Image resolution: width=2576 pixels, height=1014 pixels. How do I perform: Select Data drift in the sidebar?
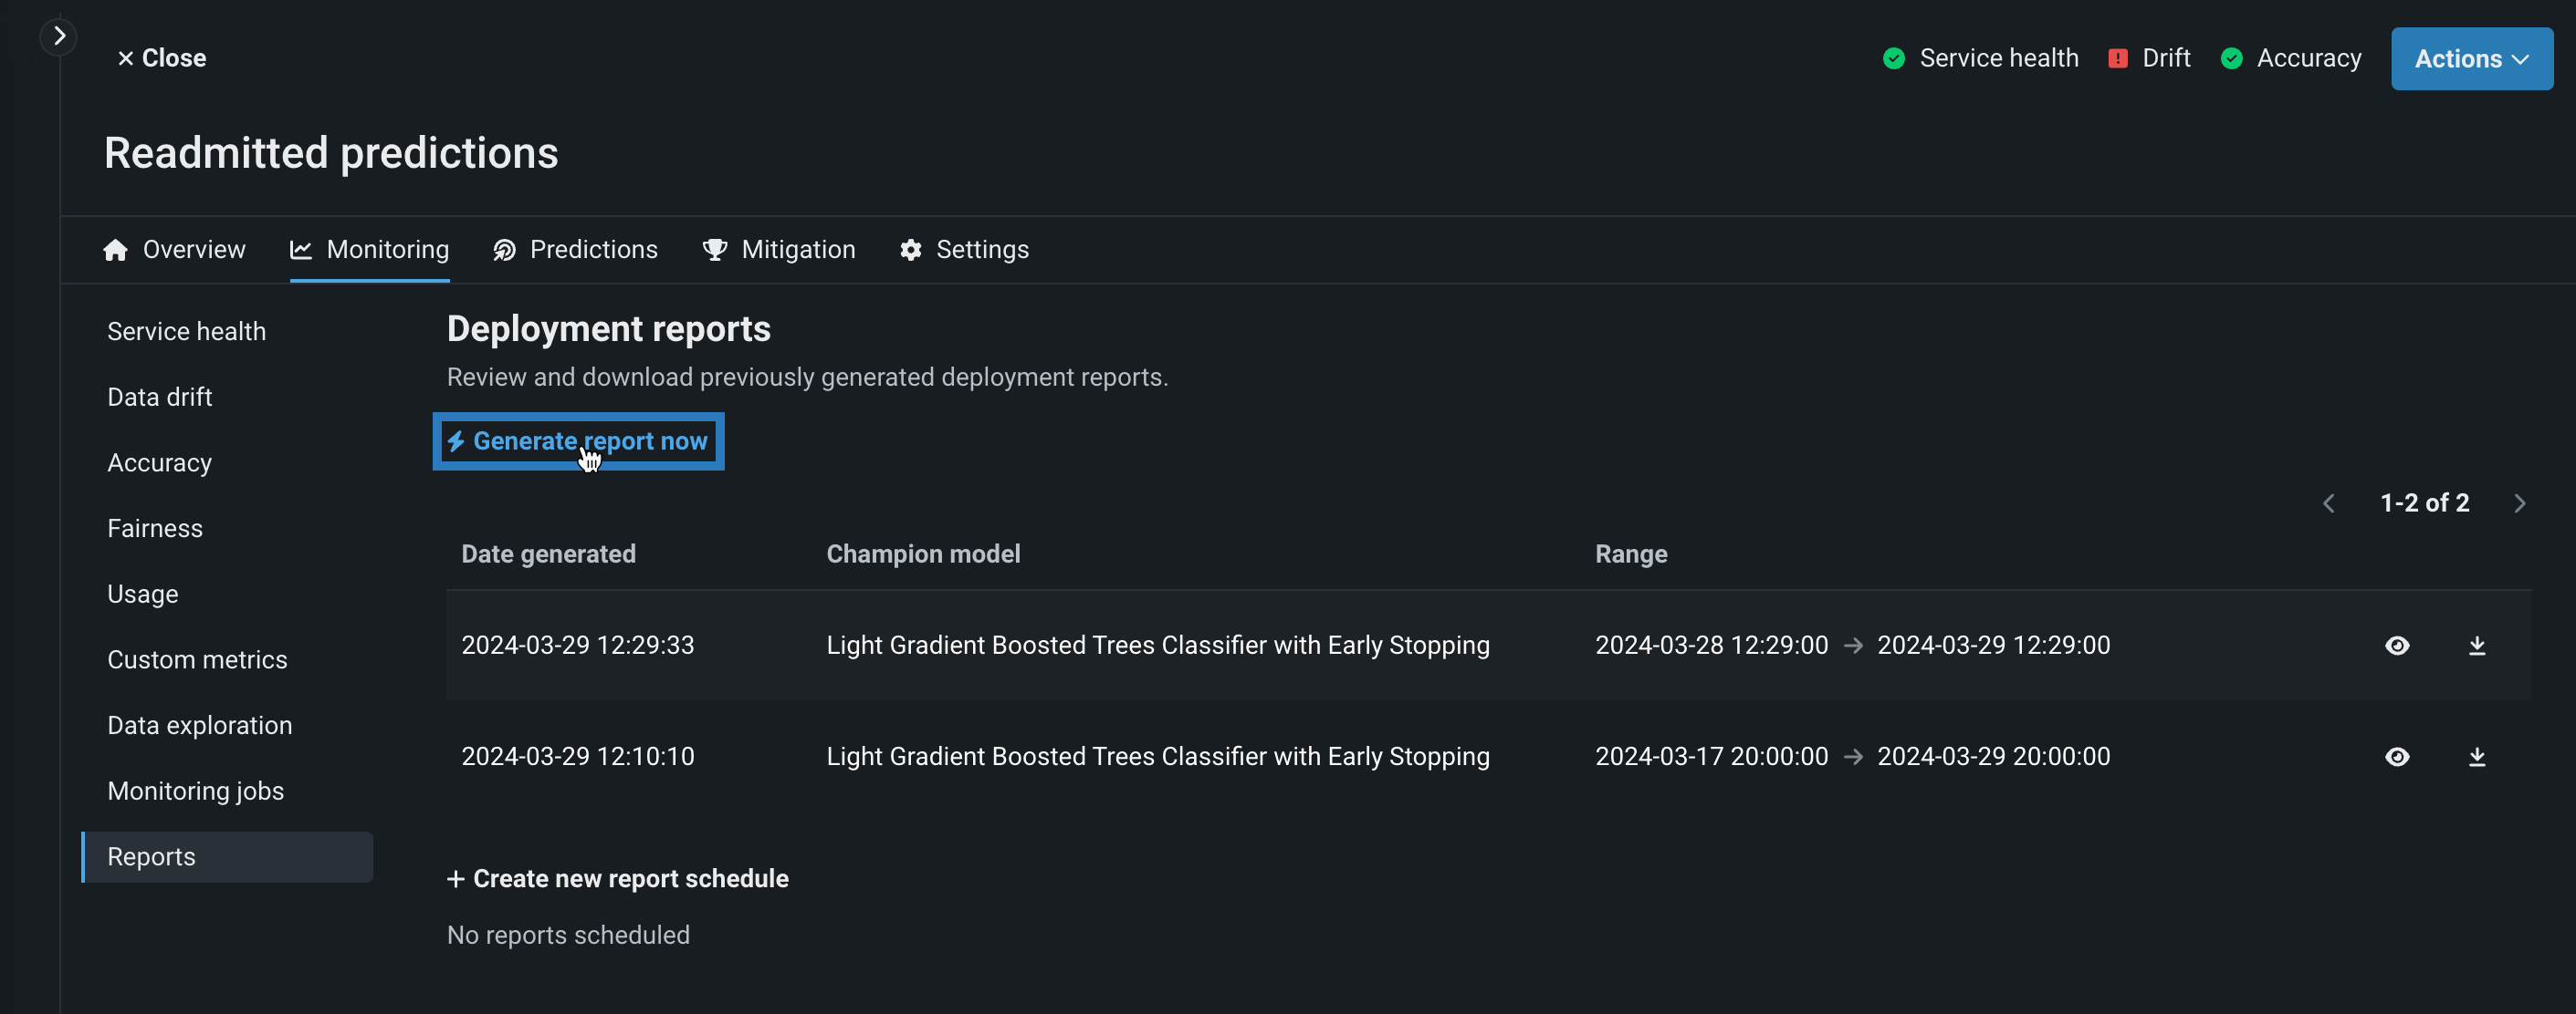point(160,397)
